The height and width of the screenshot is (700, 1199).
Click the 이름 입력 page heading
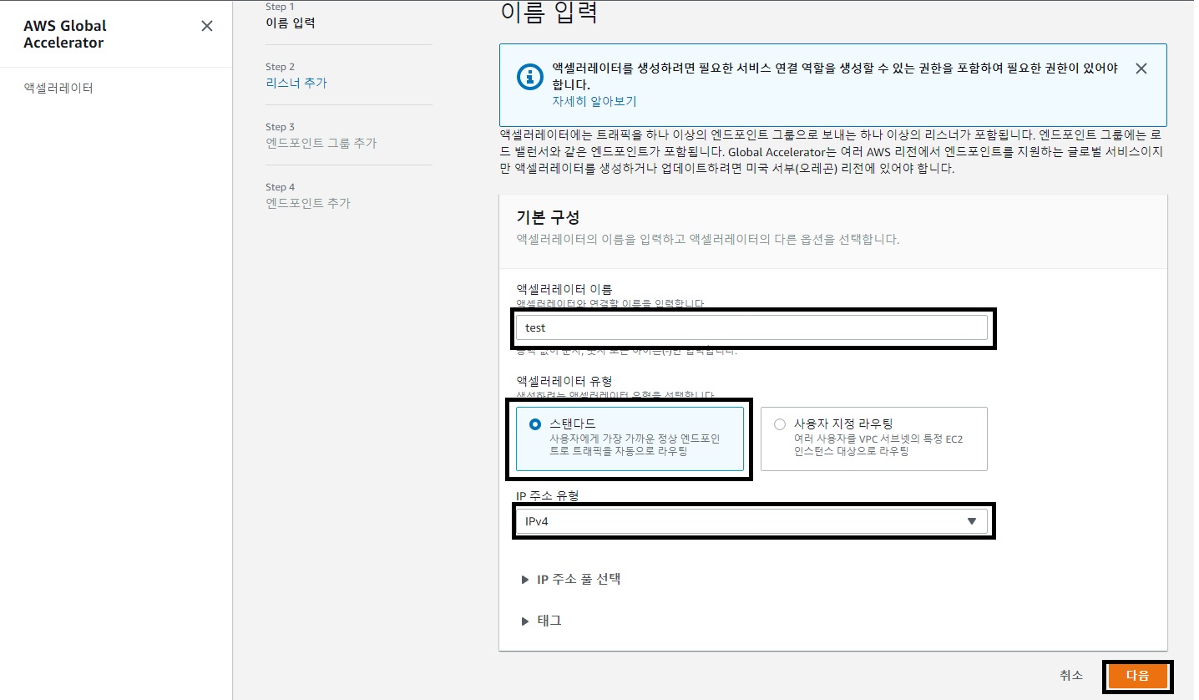pos(549,13)
